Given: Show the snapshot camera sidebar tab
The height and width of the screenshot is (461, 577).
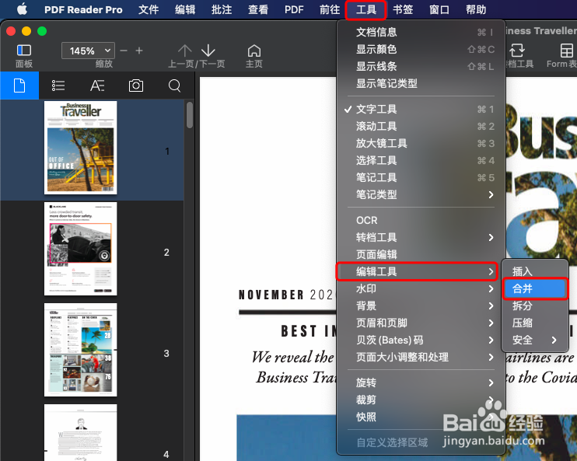Looking at the screenshot, I should point(136,86).
